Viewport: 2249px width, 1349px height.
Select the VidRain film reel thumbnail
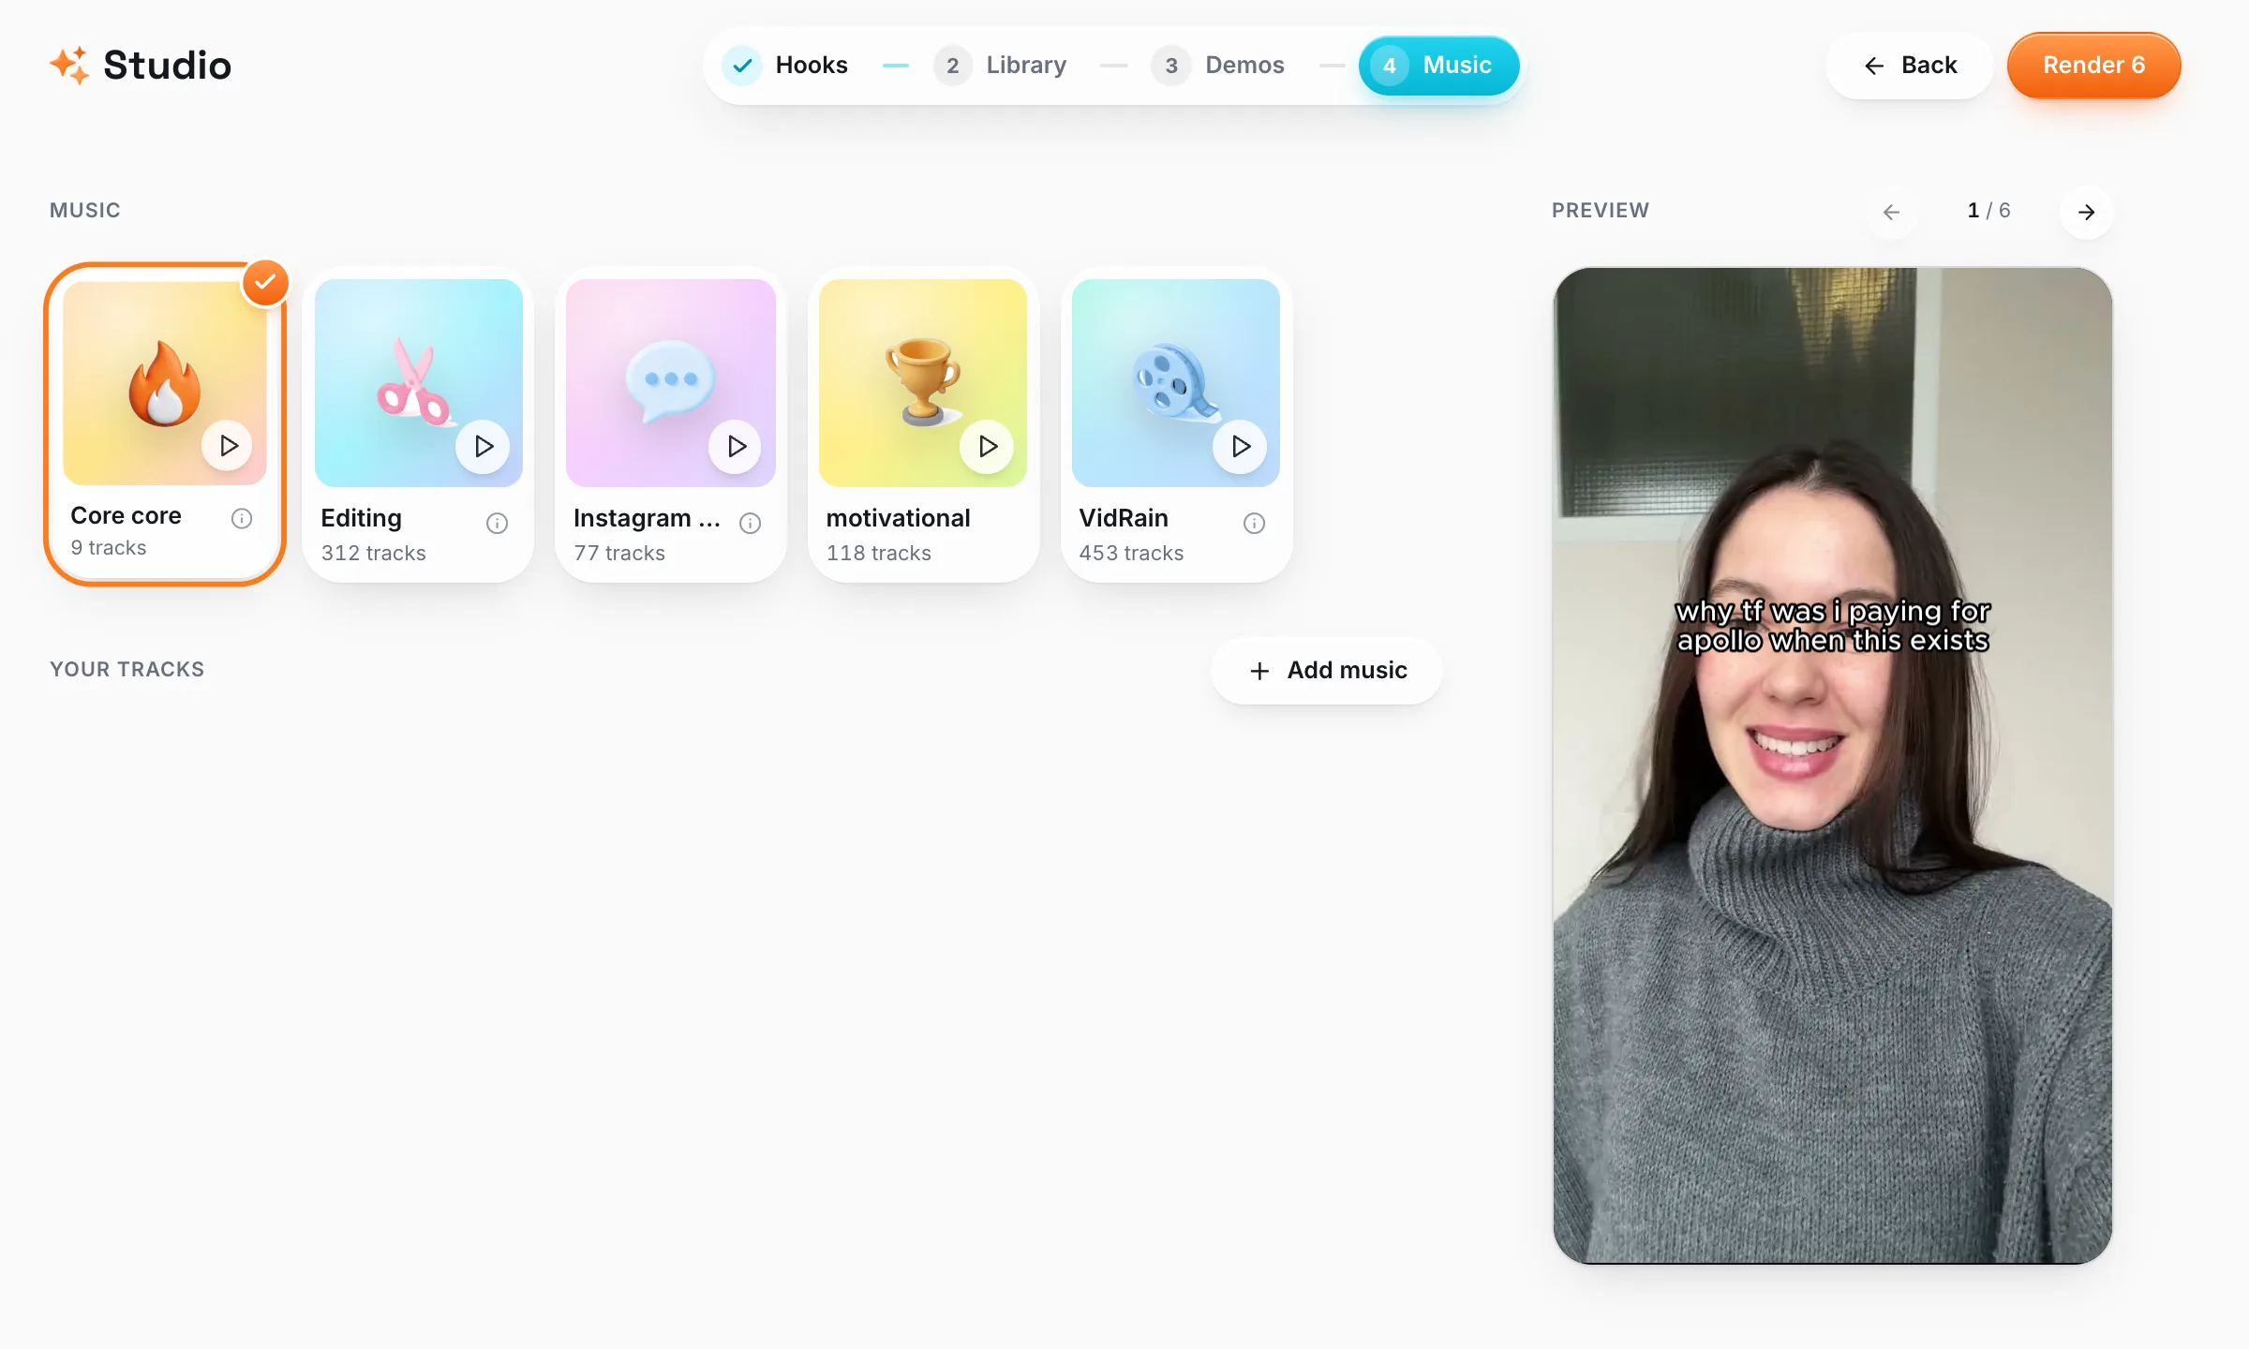[1176, 382]
